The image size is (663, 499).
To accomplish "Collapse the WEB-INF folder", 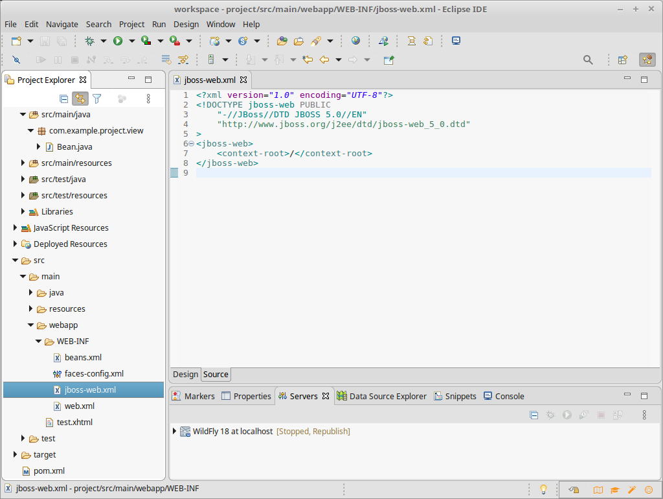I will pyautogui.click(x=38, y=341).
